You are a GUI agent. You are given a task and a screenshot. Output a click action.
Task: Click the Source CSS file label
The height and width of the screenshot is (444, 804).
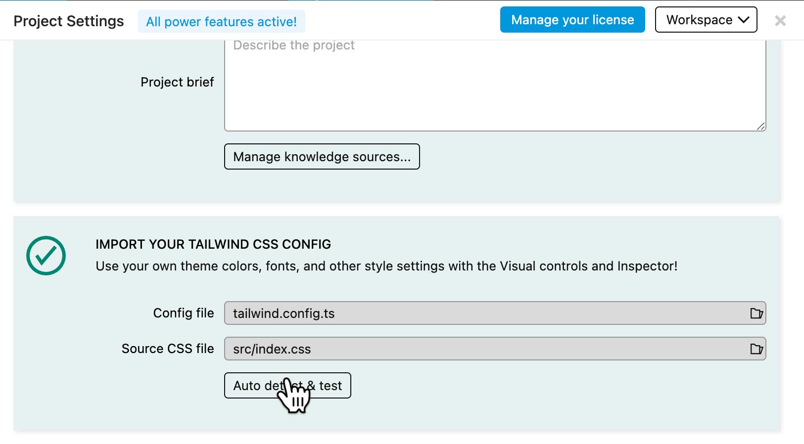(168, 349)
